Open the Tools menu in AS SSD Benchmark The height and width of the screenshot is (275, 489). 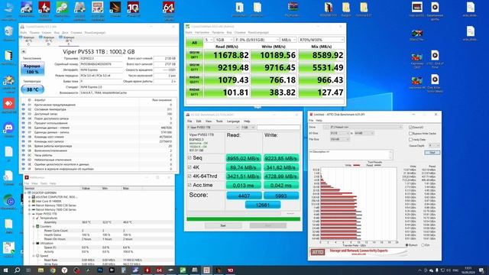tap(219, 121)
